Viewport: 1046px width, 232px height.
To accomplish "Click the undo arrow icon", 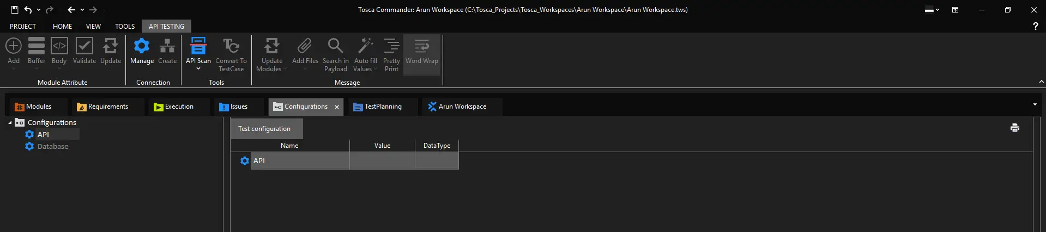I will click(28, 10).
